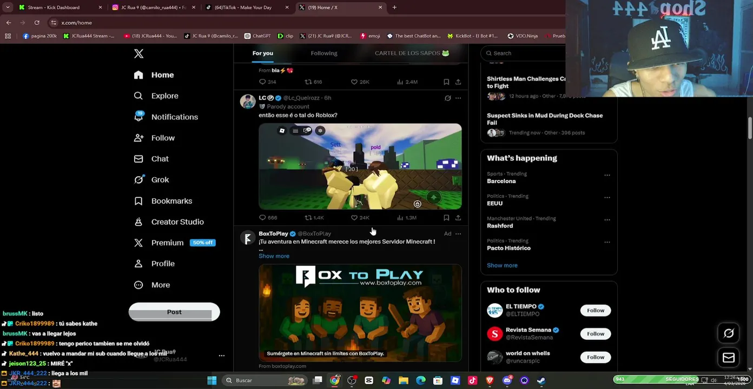753x389 pixels.
Task: Follow Revista Semana
Action: pyautogui.click(x=596, y=333)
